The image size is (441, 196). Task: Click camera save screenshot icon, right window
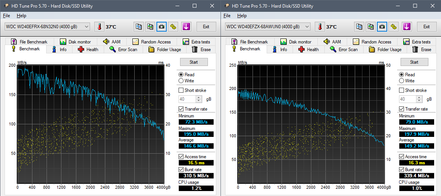coord(382,27)
